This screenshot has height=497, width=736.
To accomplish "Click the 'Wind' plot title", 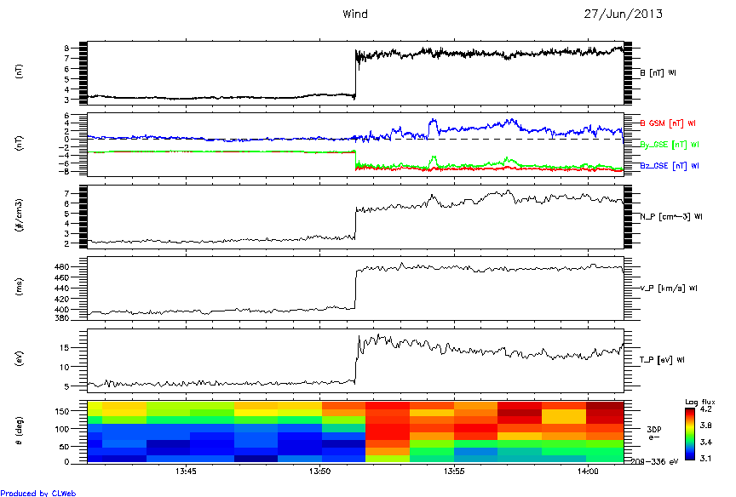I will [355, 14].
